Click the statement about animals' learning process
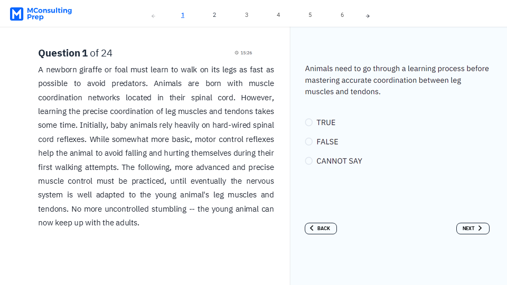Screen dimensions: 507x285 click(x=397, y=80)
